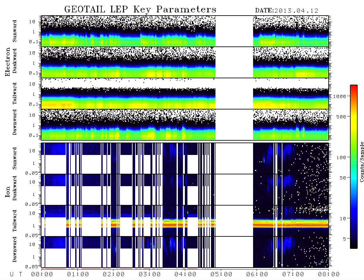The image size is (364, 280).
Task: Click the Ion Duskward spectrogram panel
Action: [x=185, y=190]
